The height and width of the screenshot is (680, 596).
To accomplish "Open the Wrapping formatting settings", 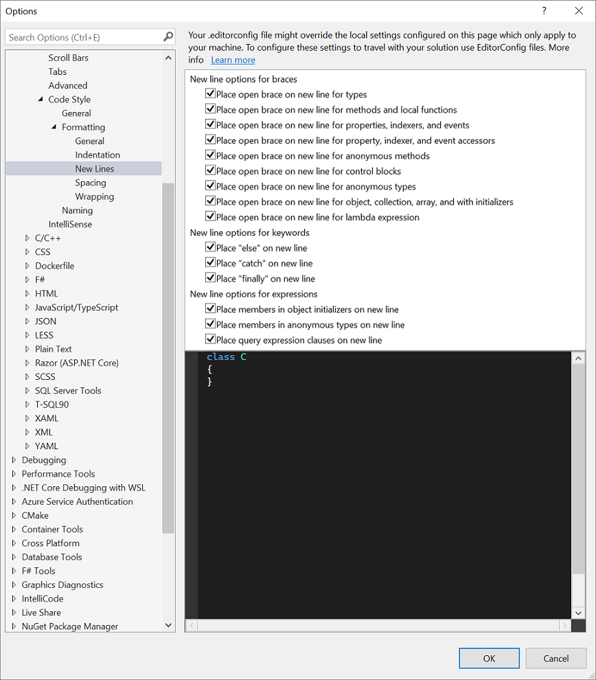I will (x=94, y=196).
